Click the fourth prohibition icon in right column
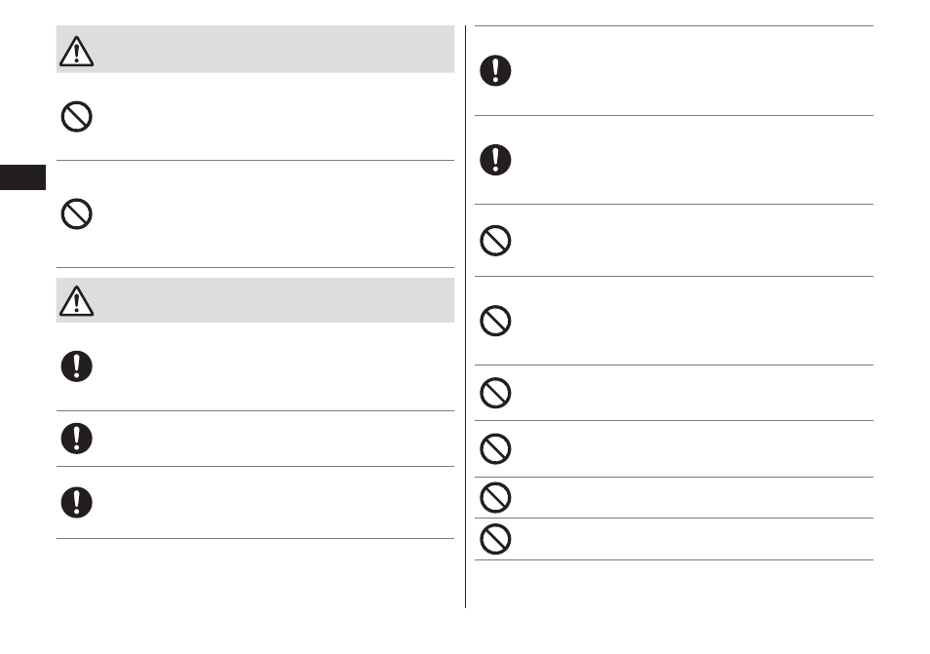Viewport: 930px width, 654px height. 495,449
